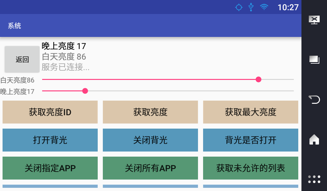327x191 pixels.
Task: Open the app drawer dots icon
Action: 314,179
